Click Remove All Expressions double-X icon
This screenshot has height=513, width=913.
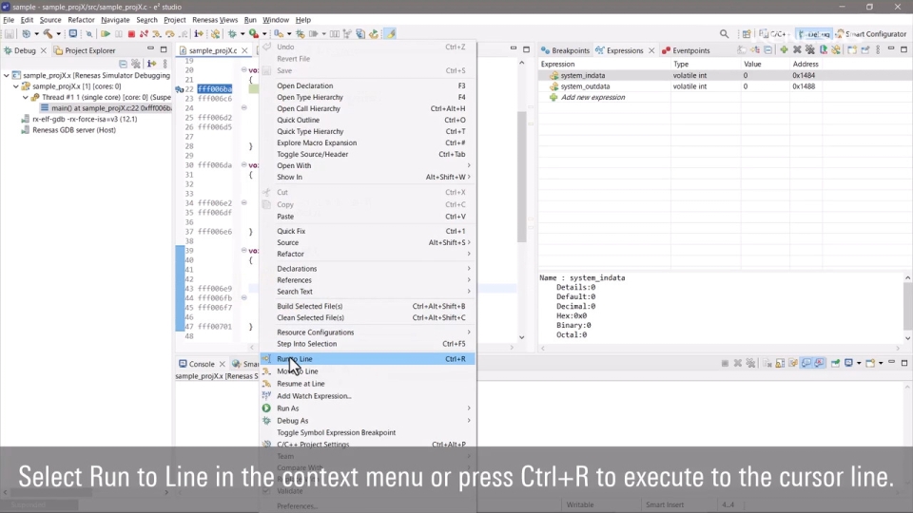[x=810, y=50]
